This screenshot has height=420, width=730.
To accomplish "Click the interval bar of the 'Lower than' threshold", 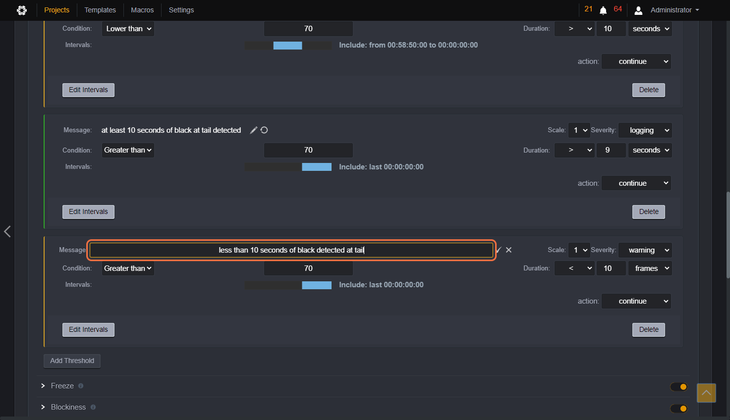I will click(x=288, y=46).
